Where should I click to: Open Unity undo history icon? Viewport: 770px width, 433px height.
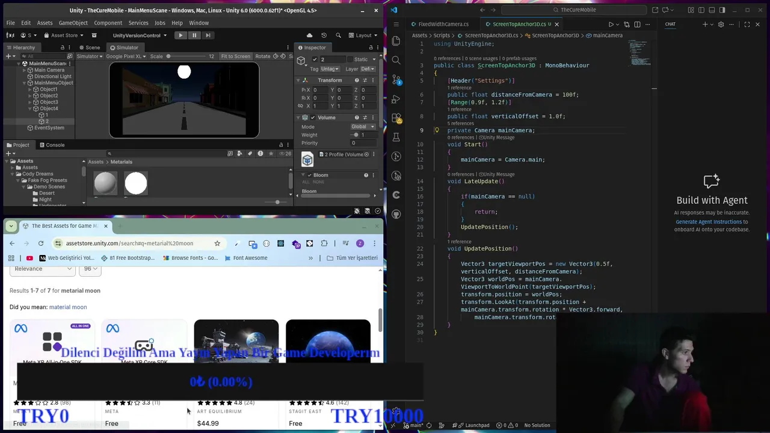point(324,35)
